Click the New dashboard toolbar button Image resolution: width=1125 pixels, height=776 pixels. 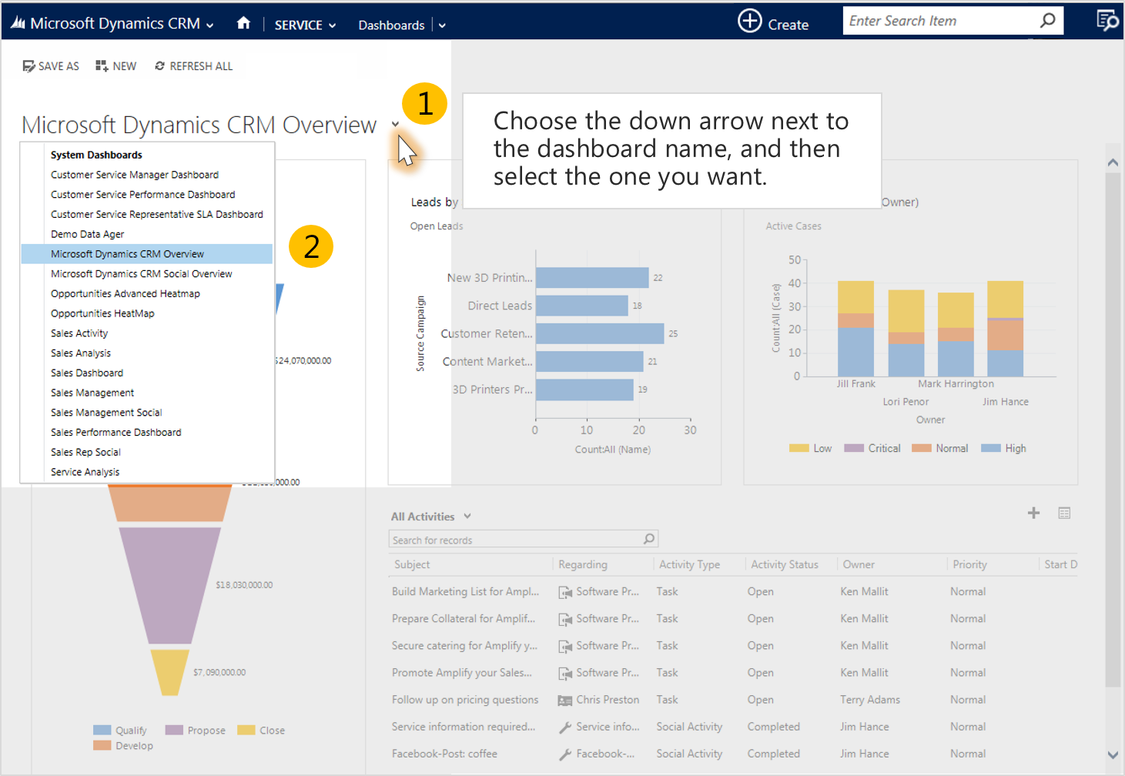point(116,66)
